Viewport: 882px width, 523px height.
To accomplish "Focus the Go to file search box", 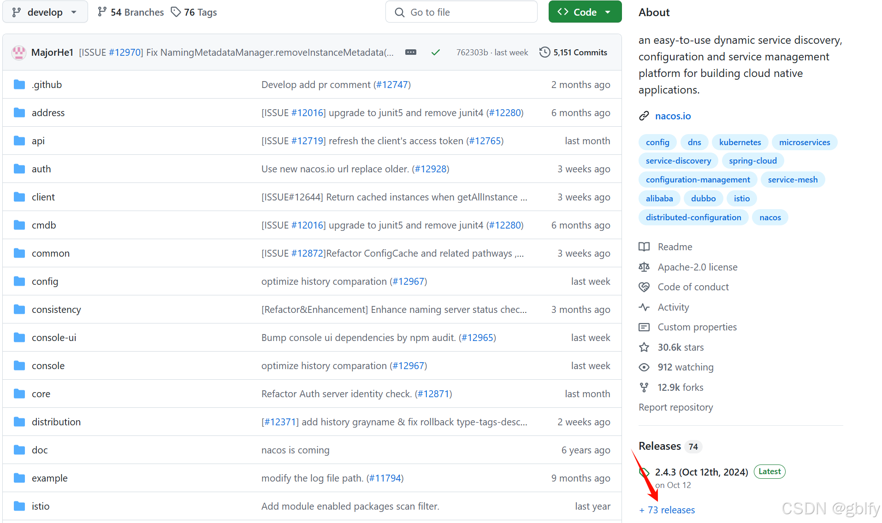I will tap(461, 12).
